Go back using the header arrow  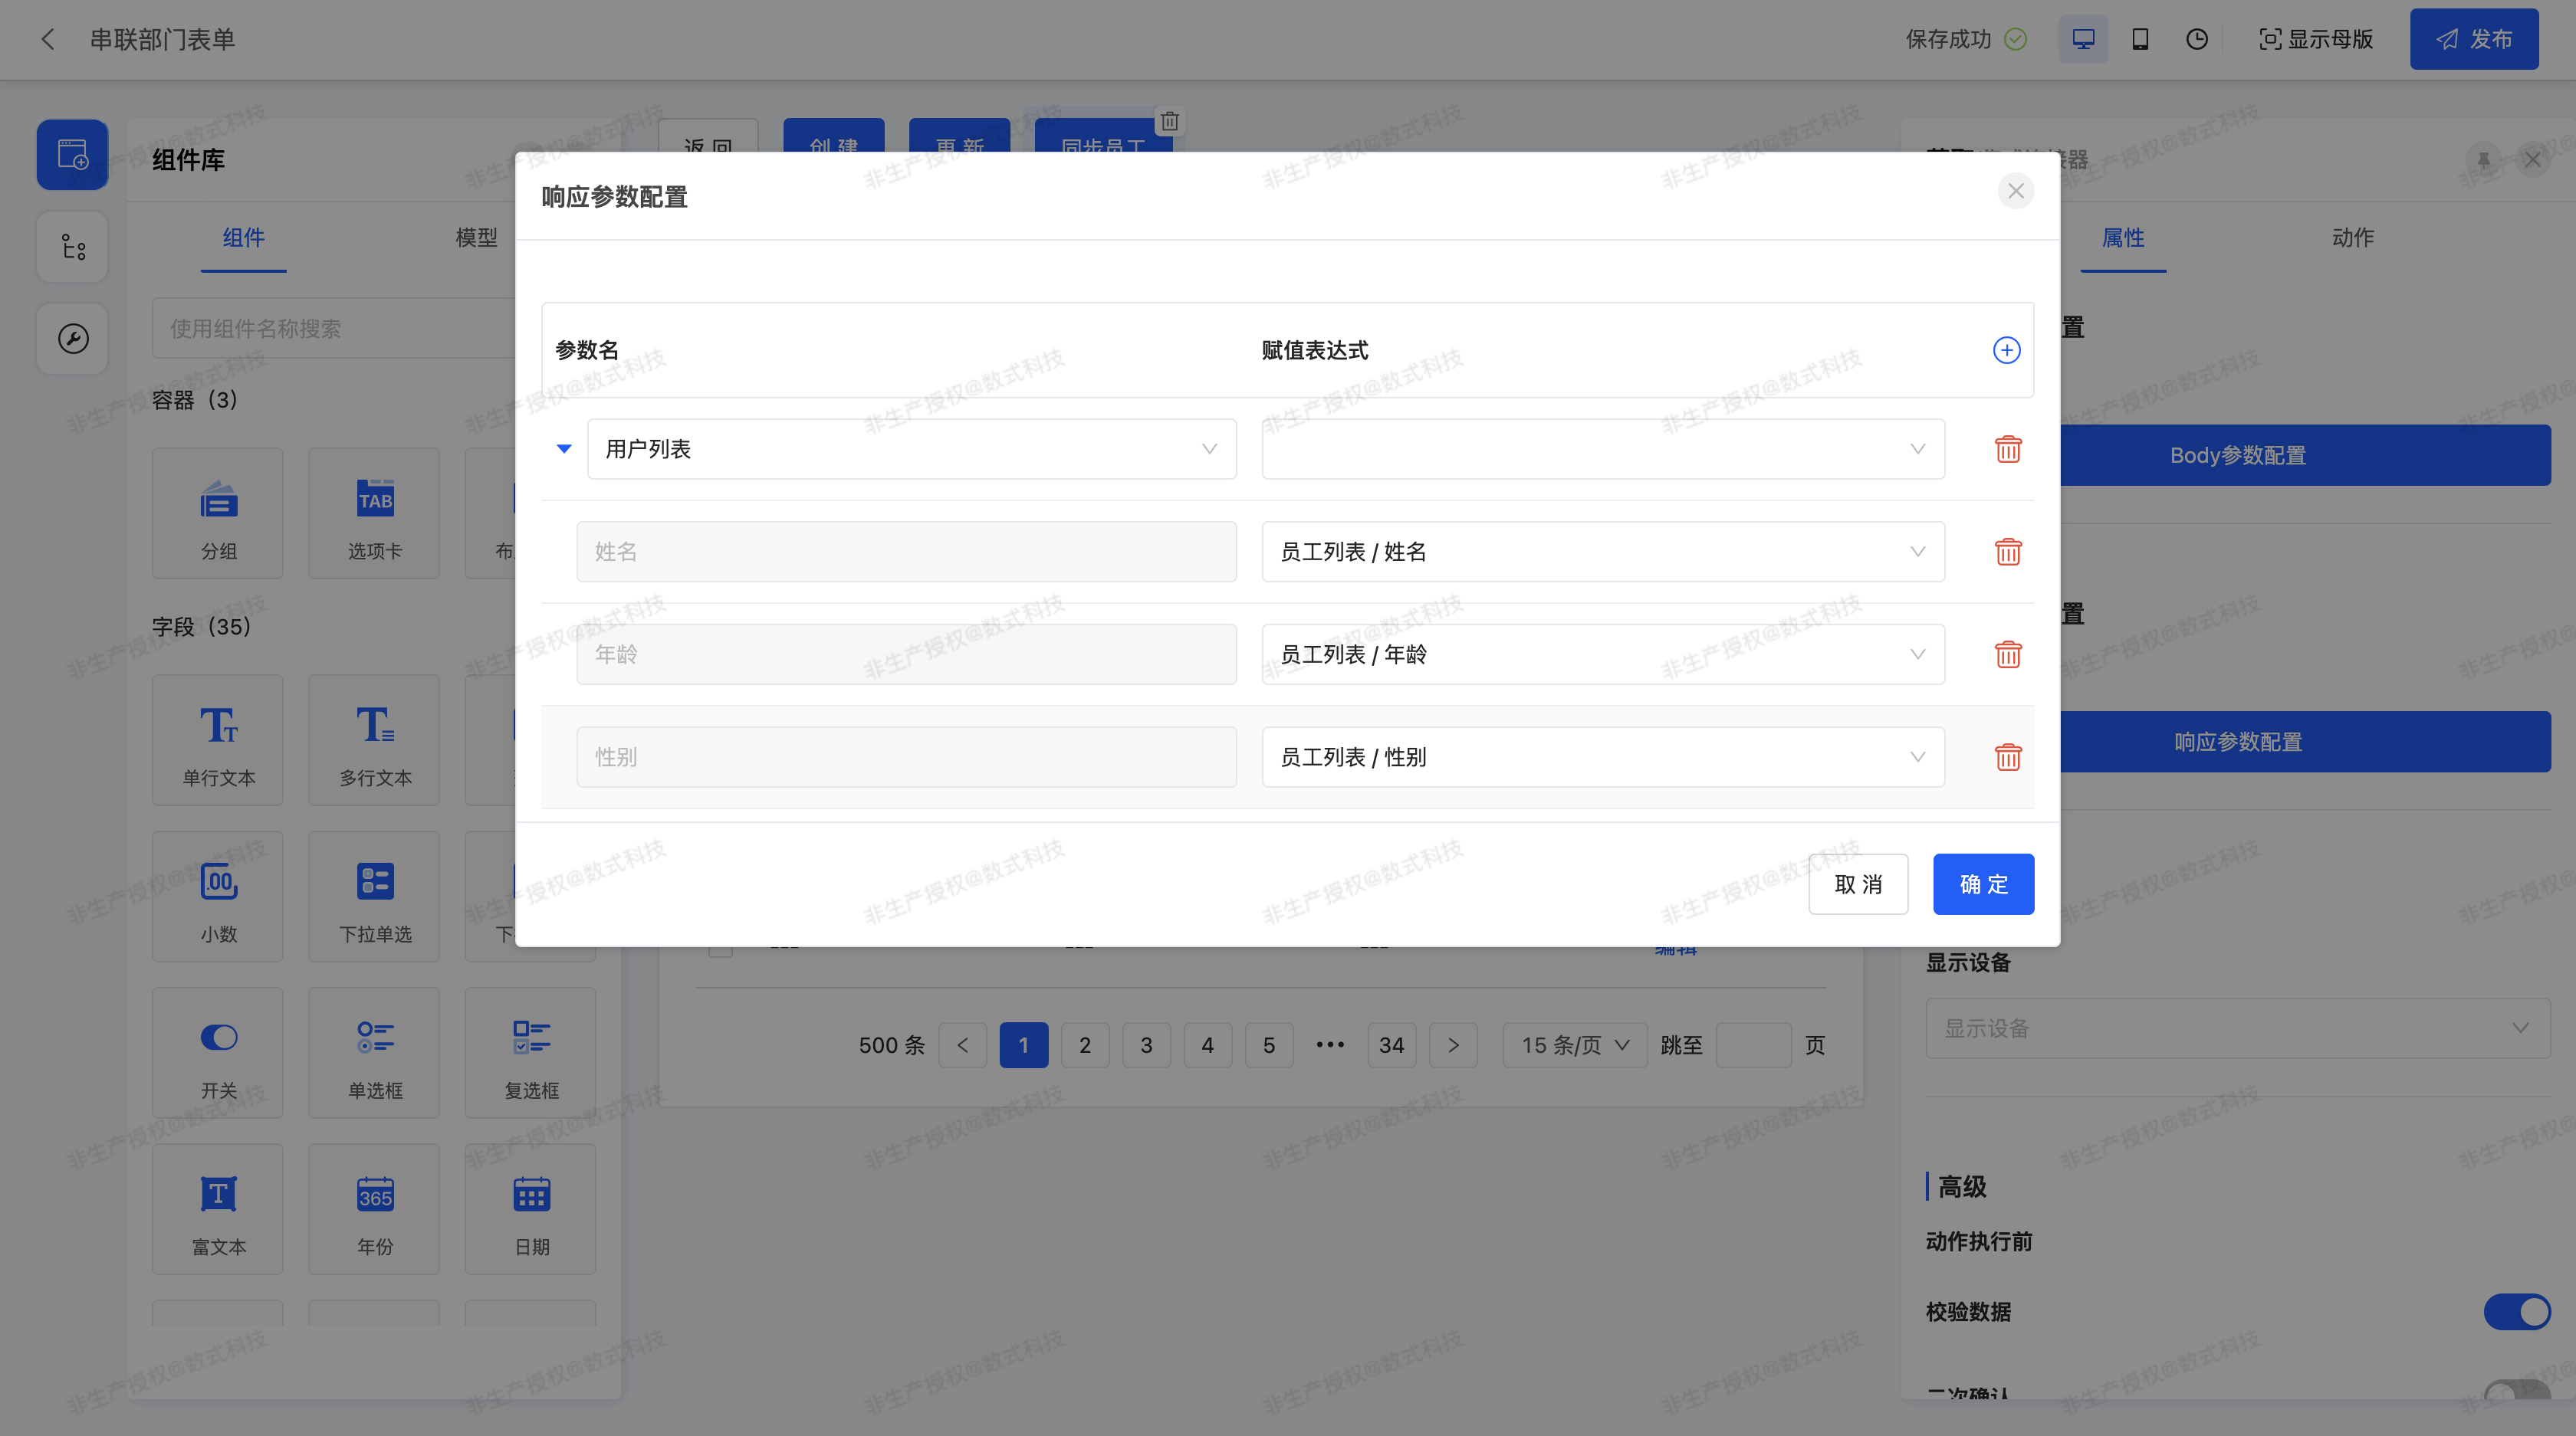[47, 39]
